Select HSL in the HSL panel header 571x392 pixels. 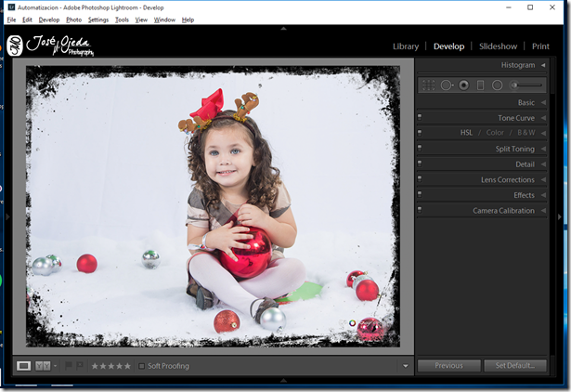coord(466,133)
